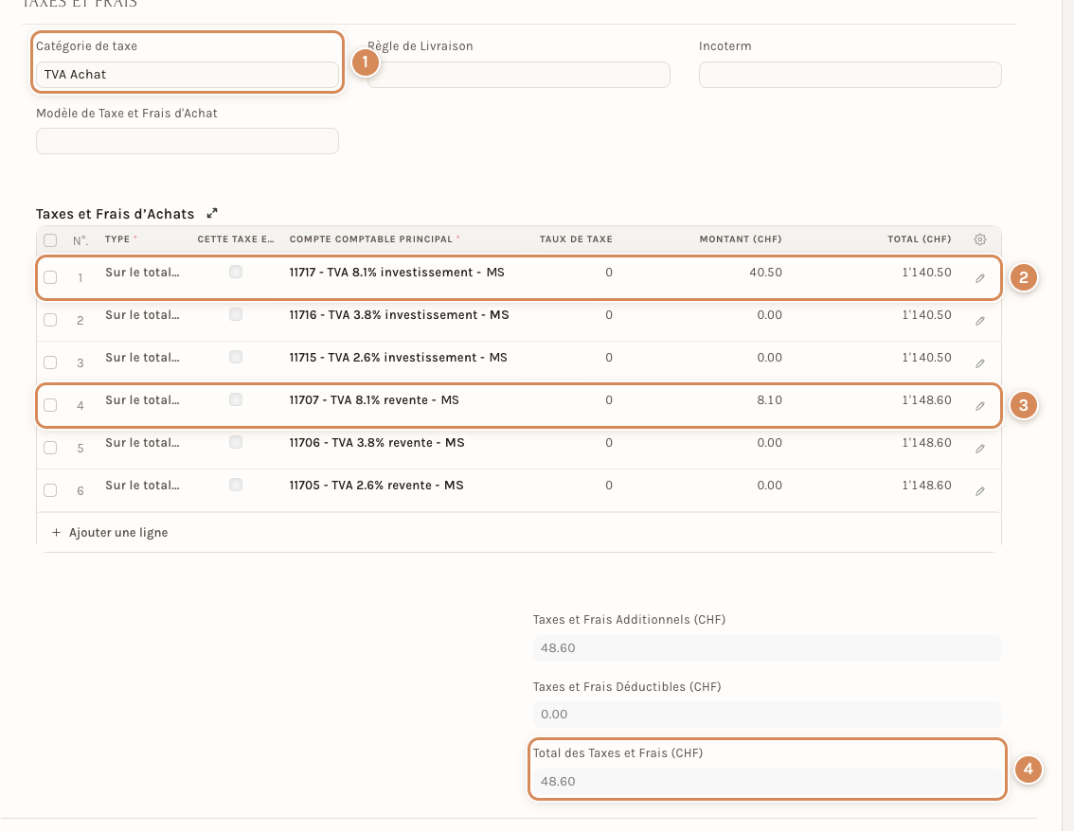Viewport: 1074px width, 831px height.
Task: Open table column settings gear
Action: 980,239
